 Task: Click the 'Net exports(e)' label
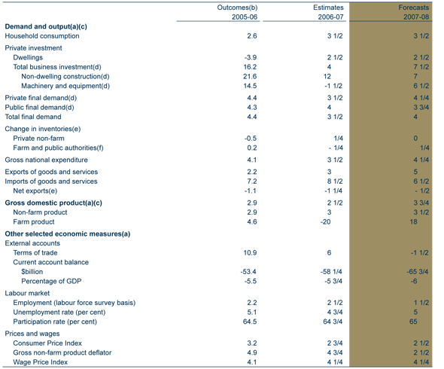point(35,191)
